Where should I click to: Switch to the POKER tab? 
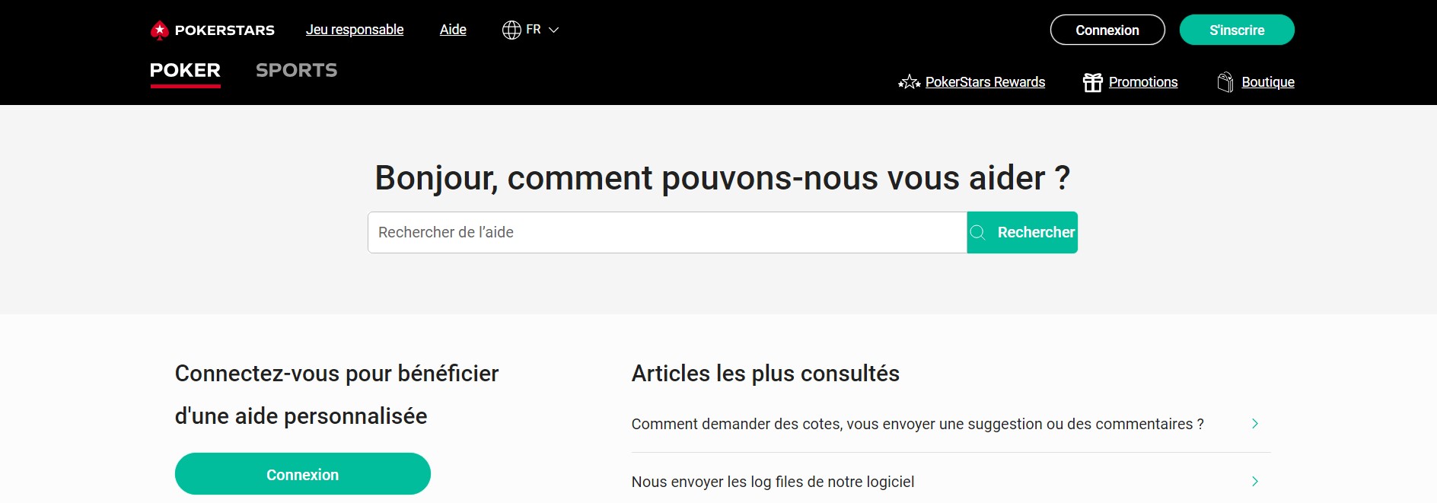pyautogui.click(x=185, y=71)
